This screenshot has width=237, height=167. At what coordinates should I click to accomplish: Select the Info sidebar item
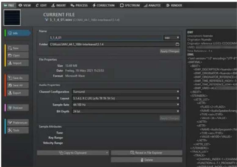pos(19,33)
